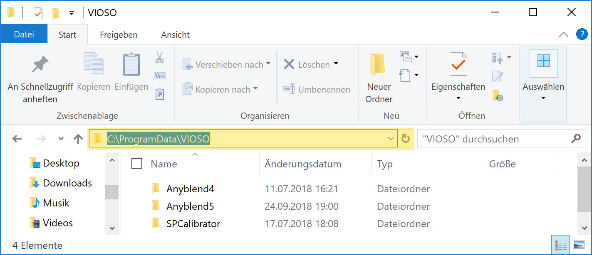
Task: Click the Anyblend4 folder icon
Action: point(156,189)
